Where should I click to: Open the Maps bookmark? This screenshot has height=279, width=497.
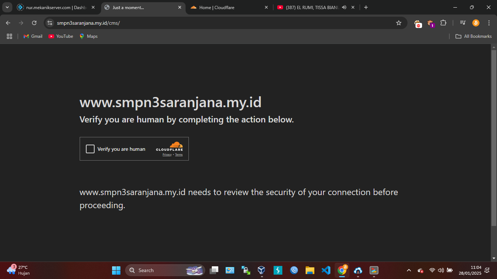88,36
